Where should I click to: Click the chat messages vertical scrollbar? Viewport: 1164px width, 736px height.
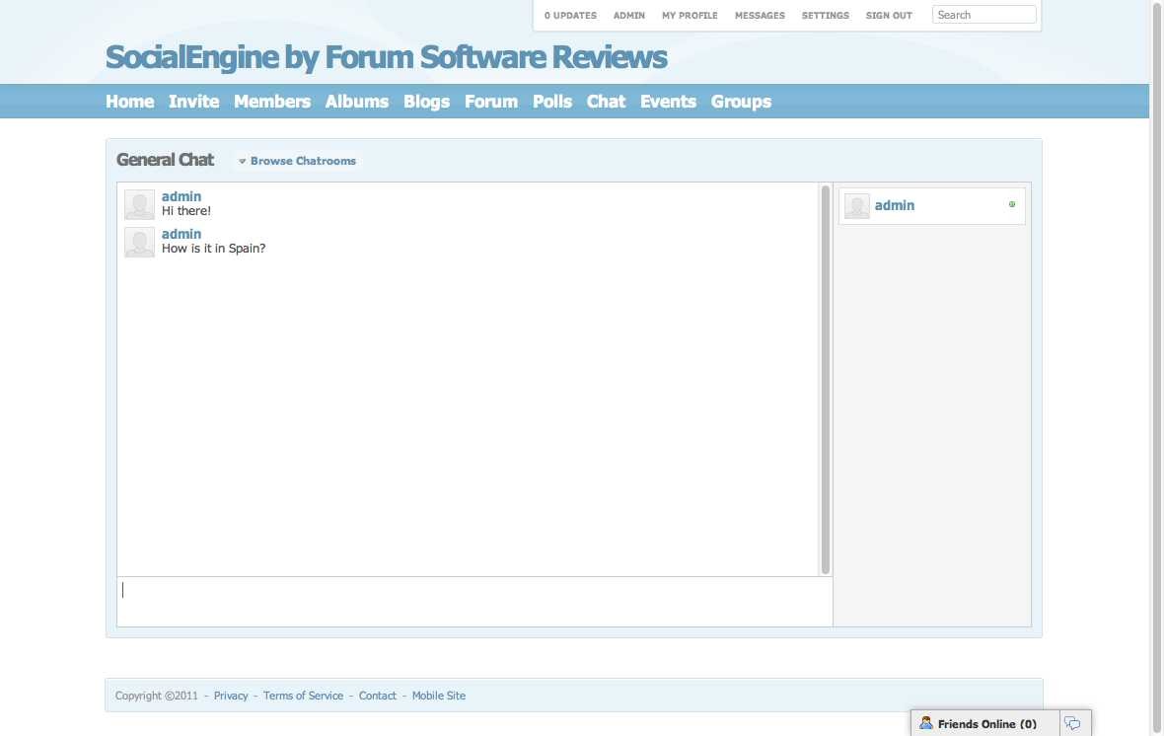pos(825,380)
